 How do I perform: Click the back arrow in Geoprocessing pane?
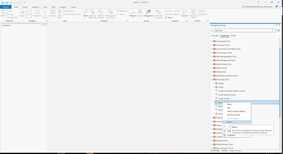pos(212,31)
